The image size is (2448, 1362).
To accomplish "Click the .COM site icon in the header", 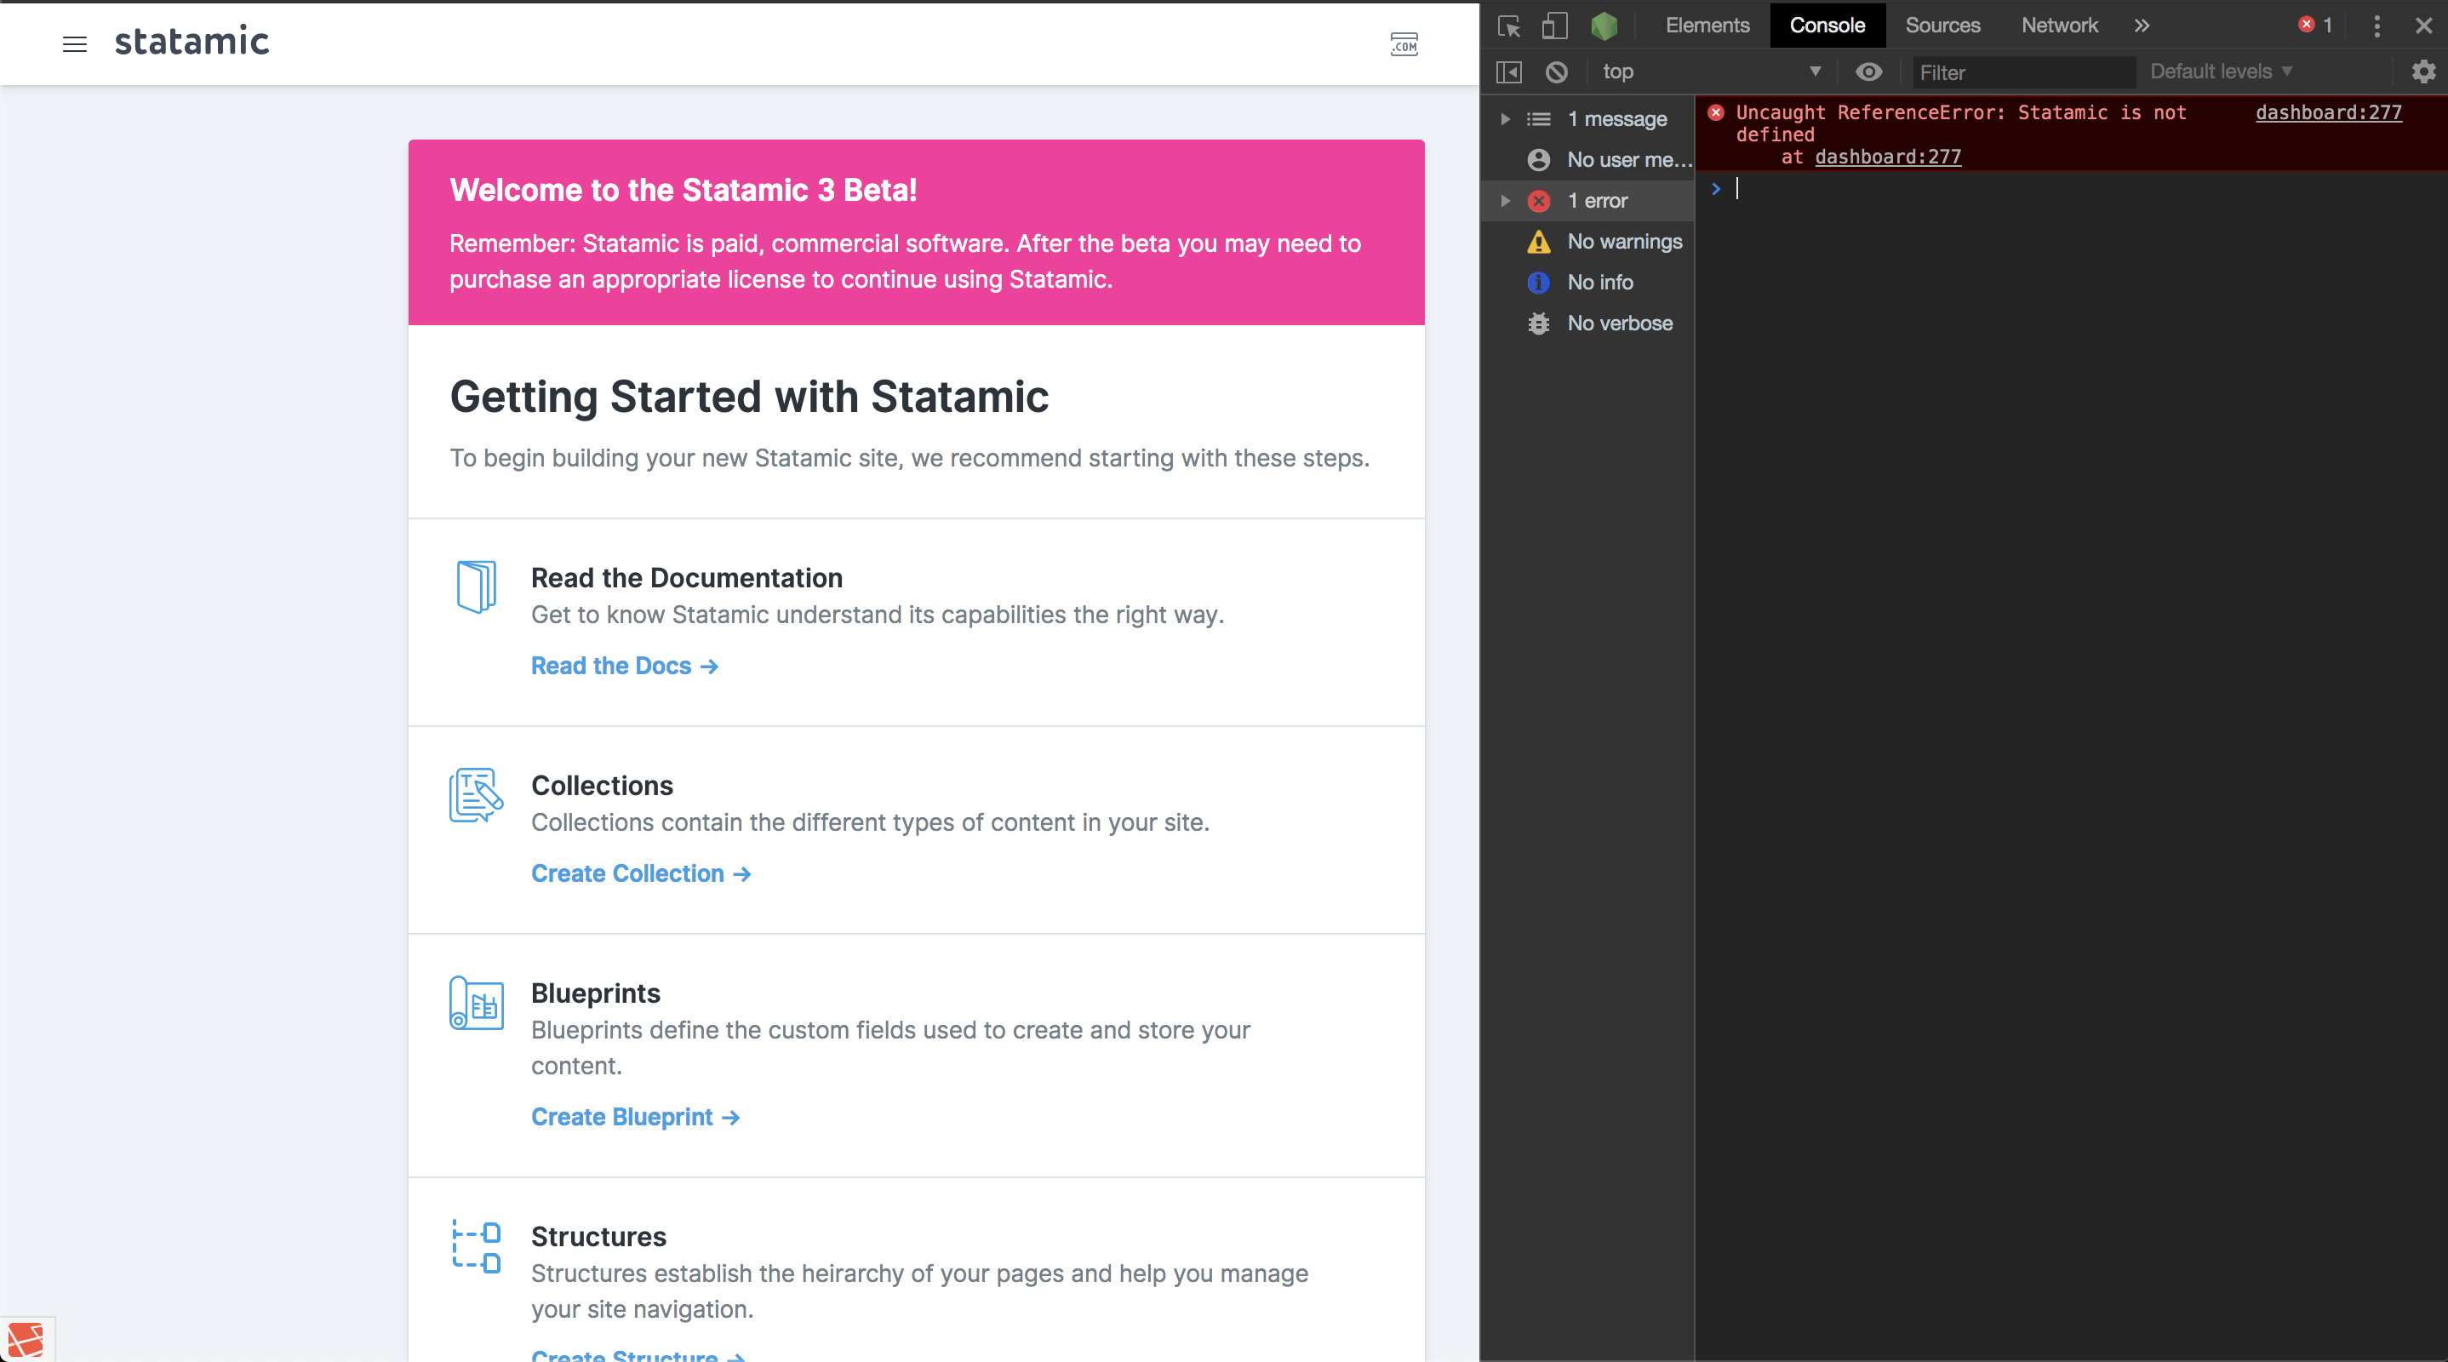I will [1404, 43].
